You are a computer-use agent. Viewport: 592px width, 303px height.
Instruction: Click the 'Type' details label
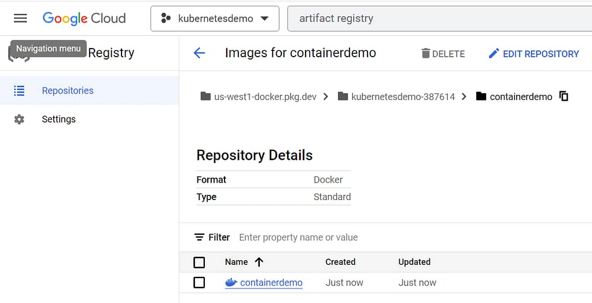coord(207,197)
